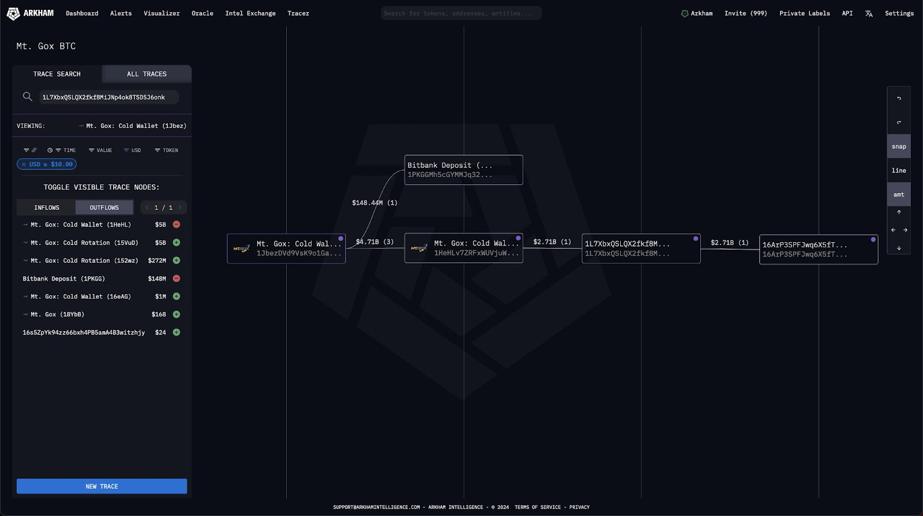Click the support email in the footer
Viewport: 923px width, 516px height.
pyautogui.click(x=376, y=507)
